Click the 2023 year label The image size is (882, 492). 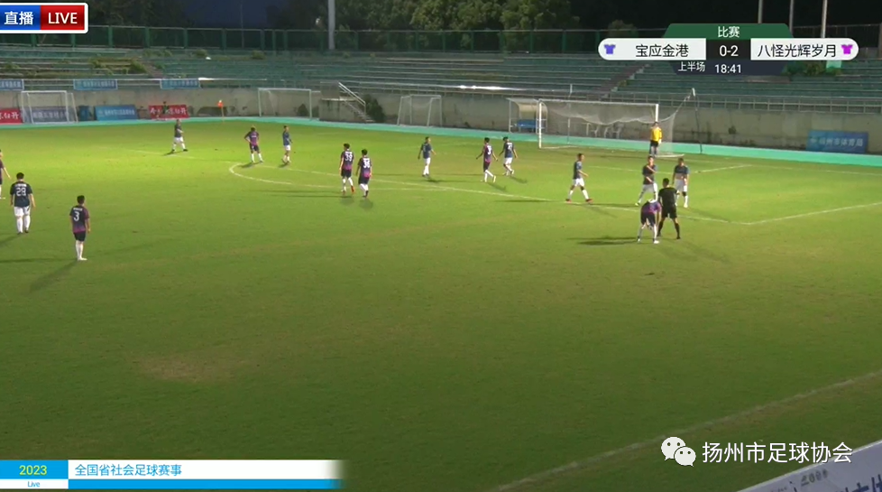click(x=33, y=470)
